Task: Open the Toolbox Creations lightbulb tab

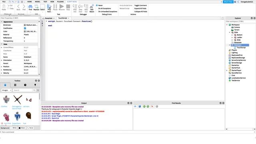Action: coord(35,85)
